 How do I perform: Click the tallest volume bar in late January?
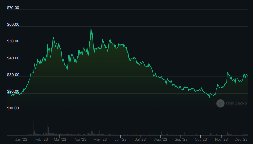33,128
